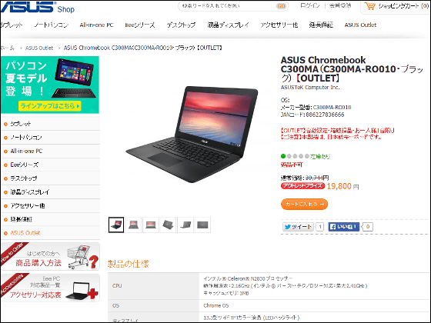The height and width of the screenshot is (323, 431).
Task: Click the Facebook like button
Action: pos(343,227)
